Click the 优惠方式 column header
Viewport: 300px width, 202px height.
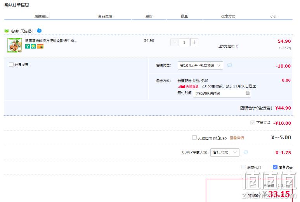(228, 16)
